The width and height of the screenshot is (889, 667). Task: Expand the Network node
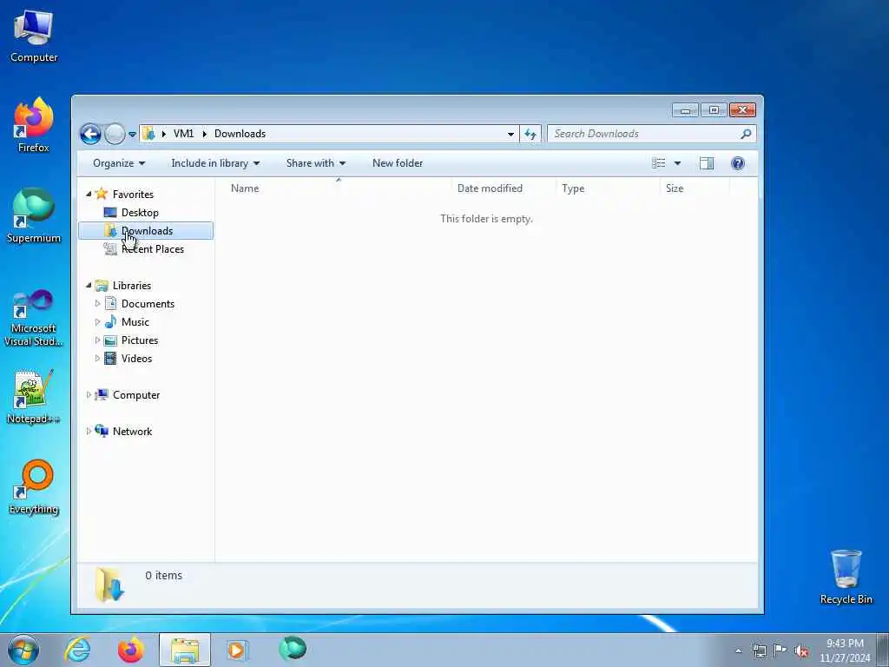click(89, 431)
